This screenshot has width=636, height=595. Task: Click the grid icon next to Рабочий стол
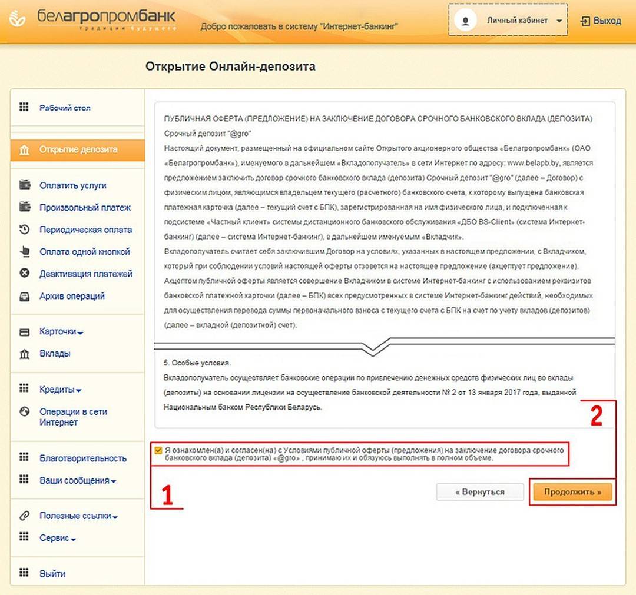[x=24, y=107]
